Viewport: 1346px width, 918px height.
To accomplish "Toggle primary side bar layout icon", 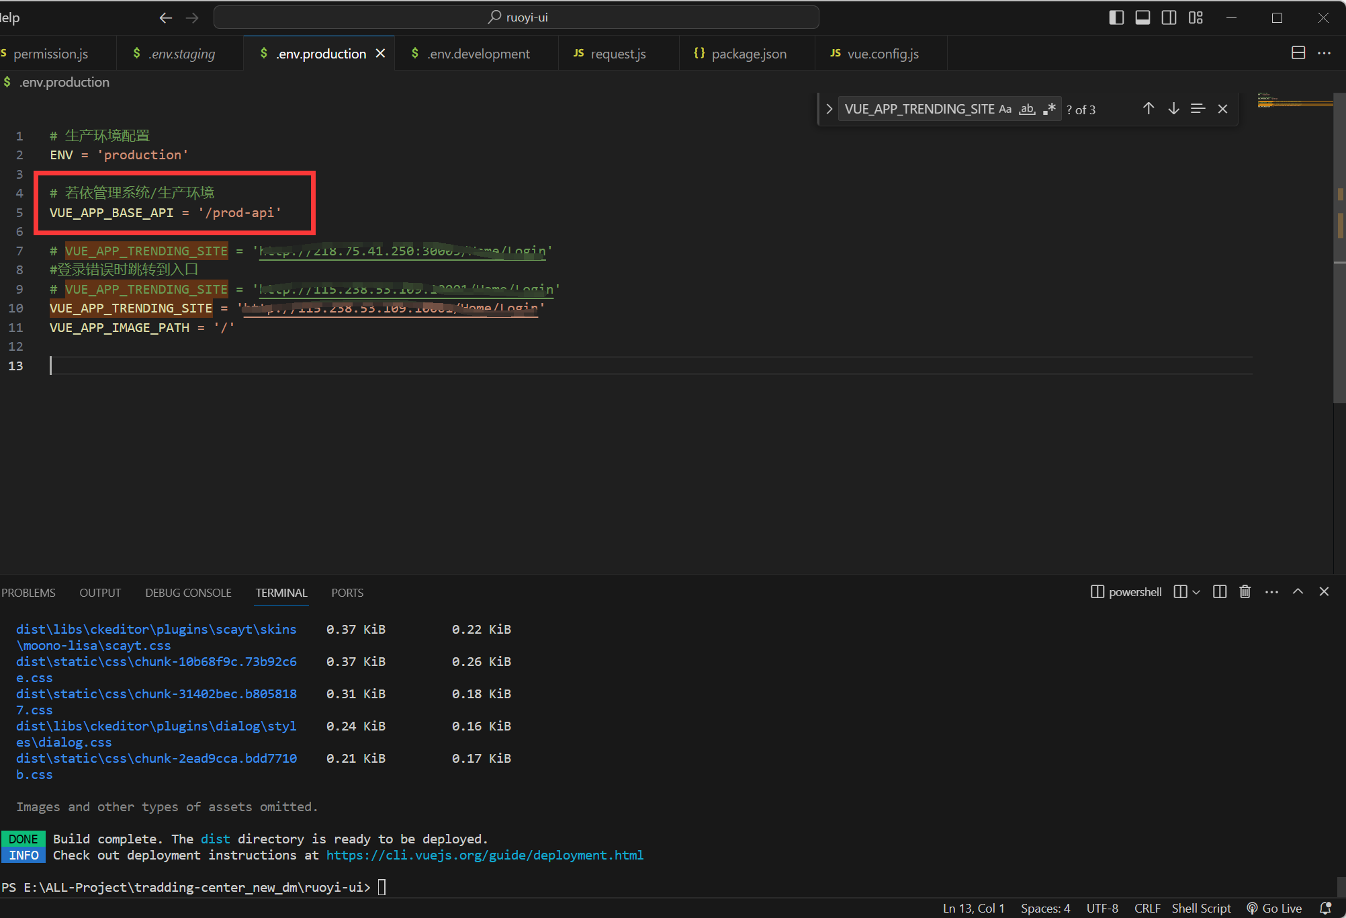I will tap(1116, 17).
